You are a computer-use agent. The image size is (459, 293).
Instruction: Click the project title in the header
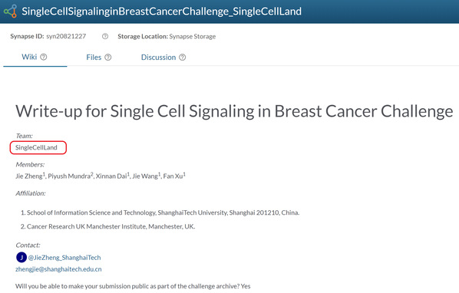click(162, 11)
